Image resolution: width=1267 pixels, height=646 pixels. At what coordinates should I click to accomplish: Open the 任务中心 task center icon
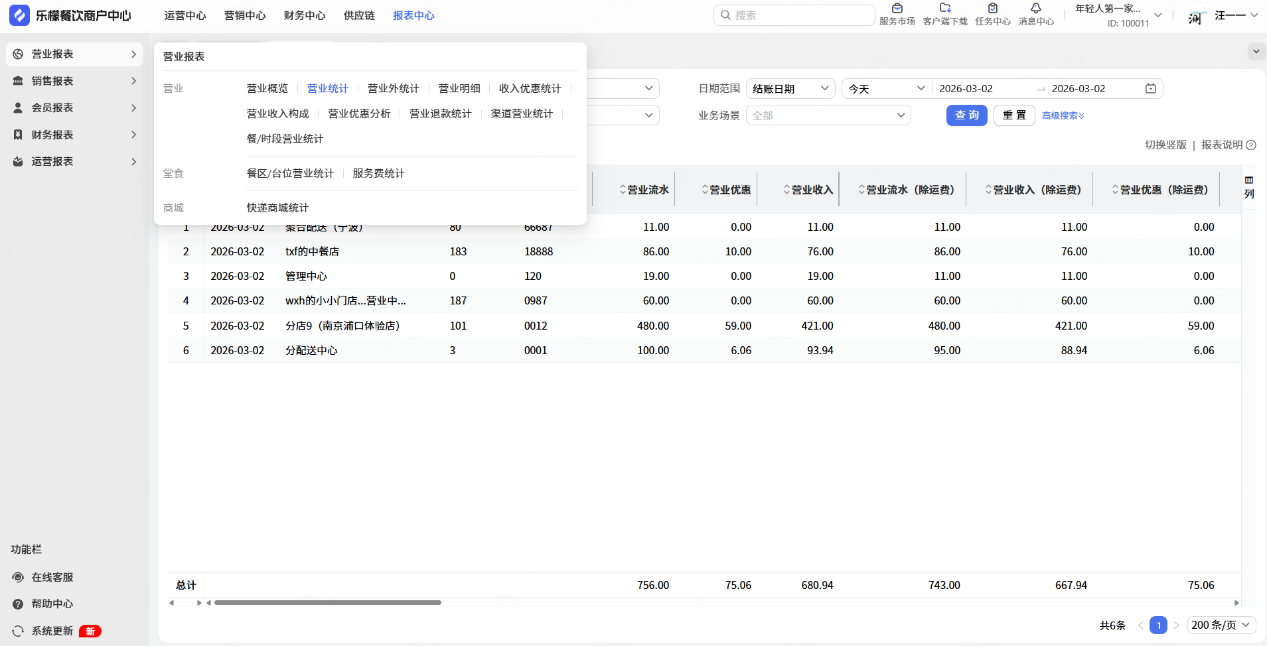(x=992, y=9)
